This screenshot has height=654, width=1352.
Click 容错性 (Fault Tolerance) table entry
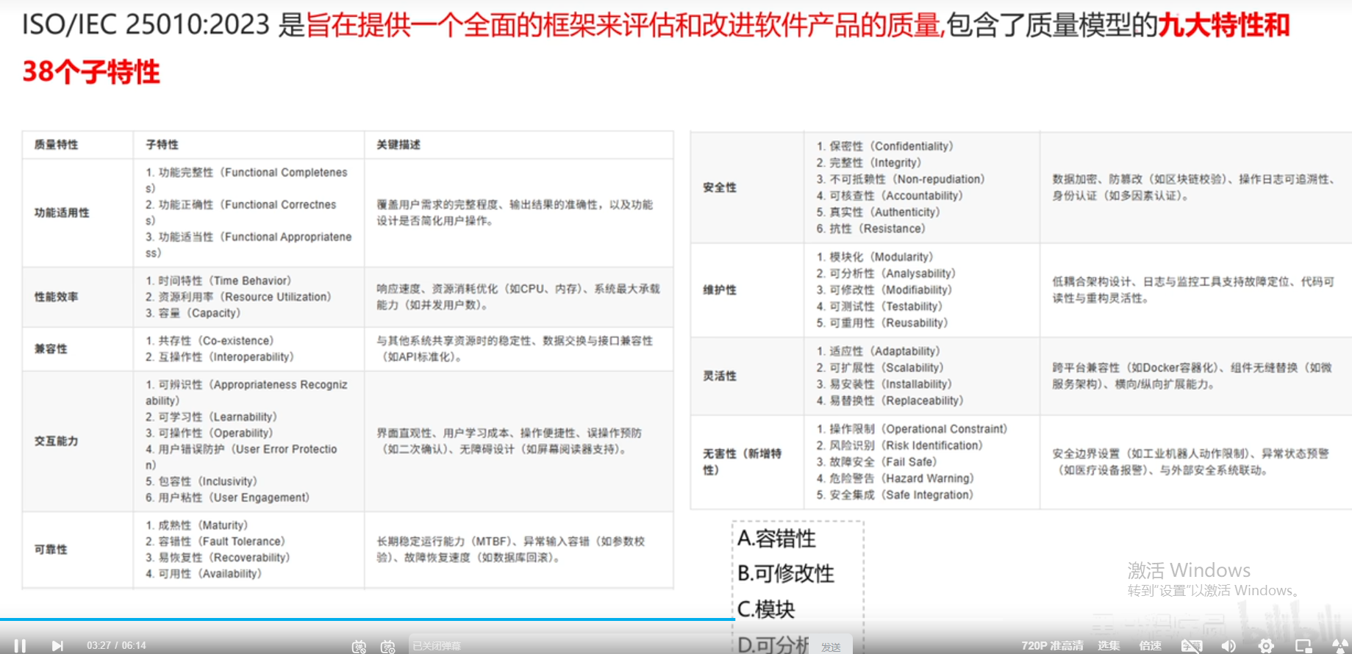point(215,542)
